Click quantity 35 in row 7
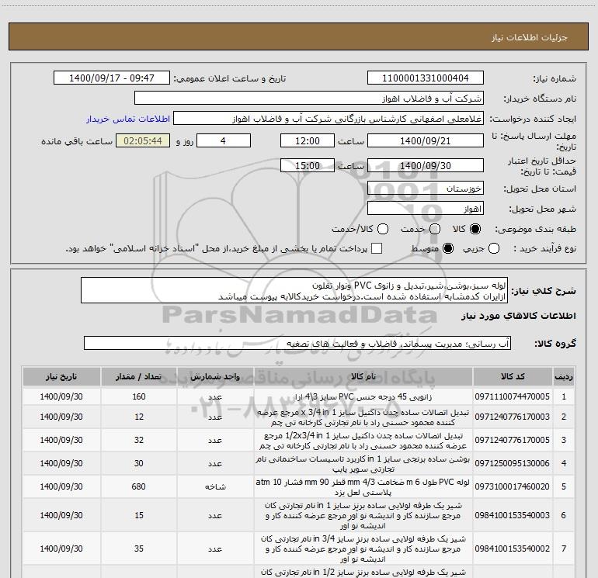The width and height of the screenshot is (598, 578). pos(139,549)
